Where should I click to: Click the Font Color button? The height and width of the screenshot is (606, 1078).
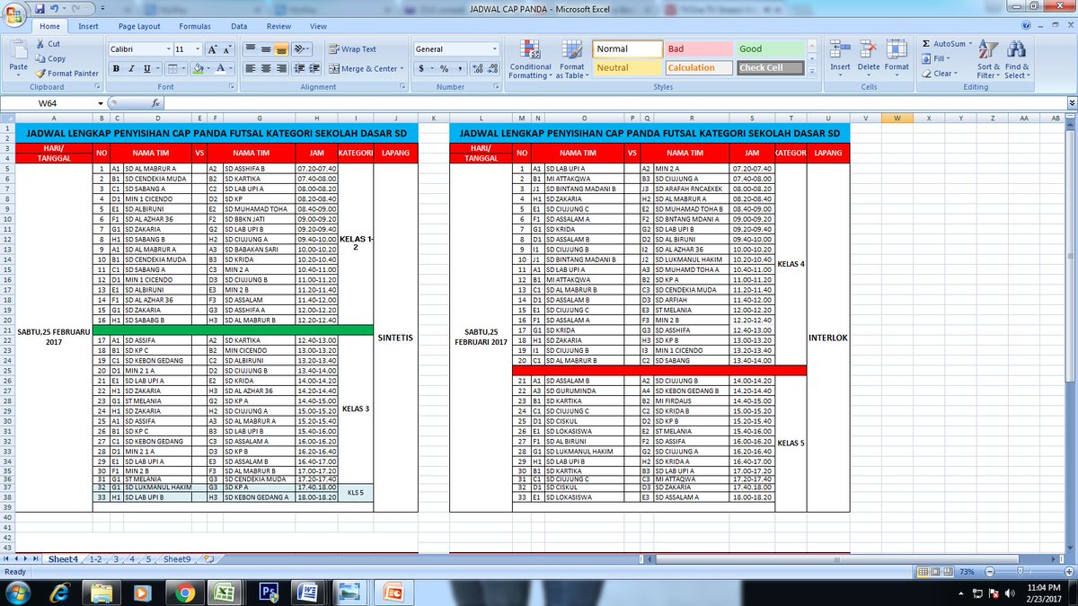[x=221, y=68]
